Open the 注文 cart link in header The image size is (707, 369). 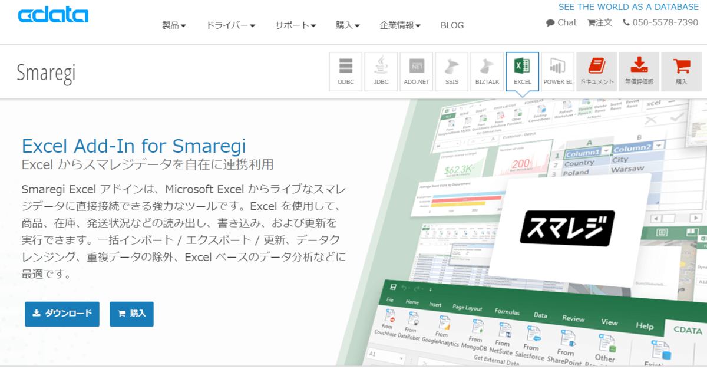(600, 22)
